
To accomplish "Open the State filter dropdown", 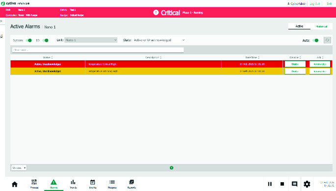I will tap(159, 40).
